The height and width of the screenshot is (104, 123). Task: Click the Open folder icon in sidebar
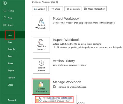pyautogui.click(x=5, y=25)
